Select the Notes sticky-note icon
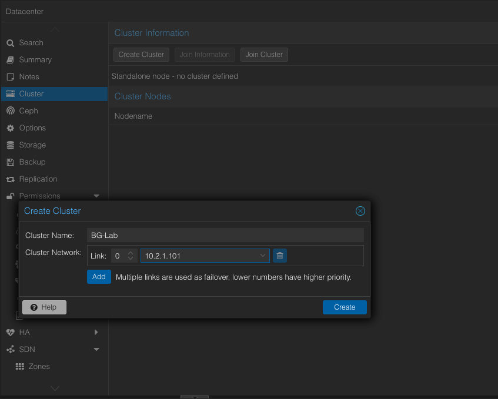This screenshot has height=399, width=498. click(x=10, y=77)
